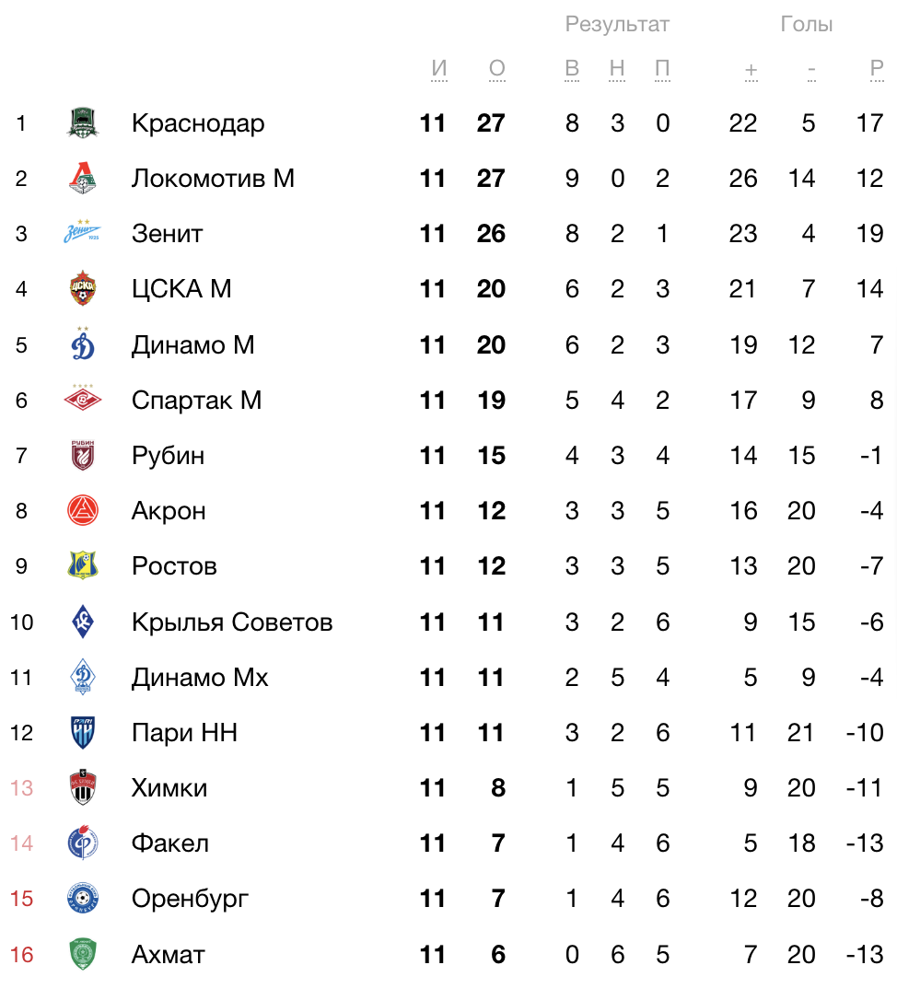
Task: Open the Спартак М diamond logo
Action: (83, 400)
